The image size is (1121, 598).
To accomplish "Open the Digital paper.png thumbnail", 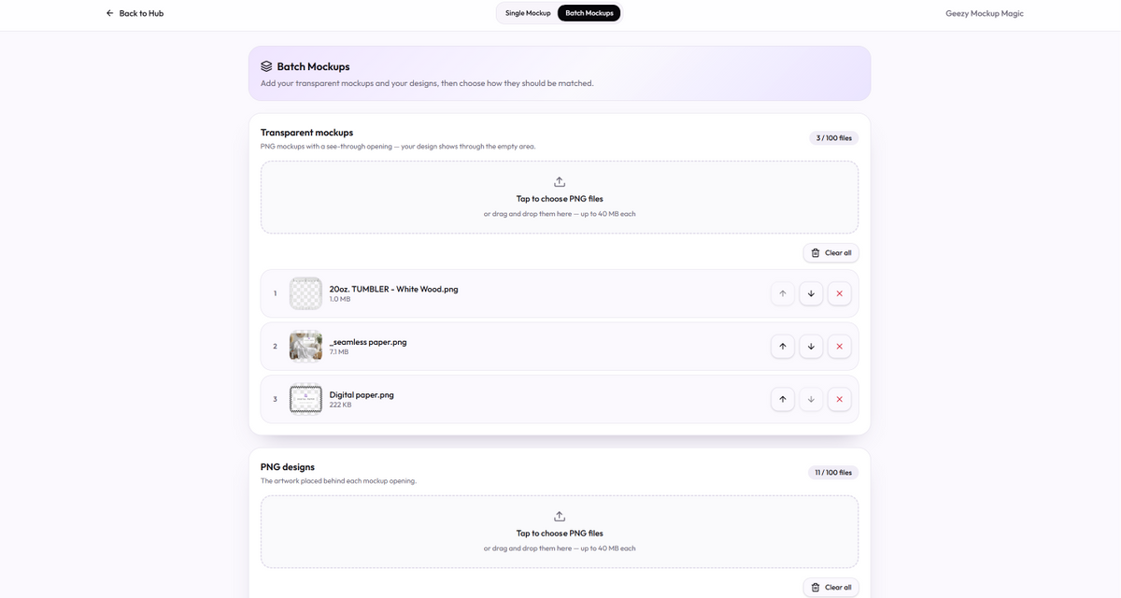I will coord(305,399).
